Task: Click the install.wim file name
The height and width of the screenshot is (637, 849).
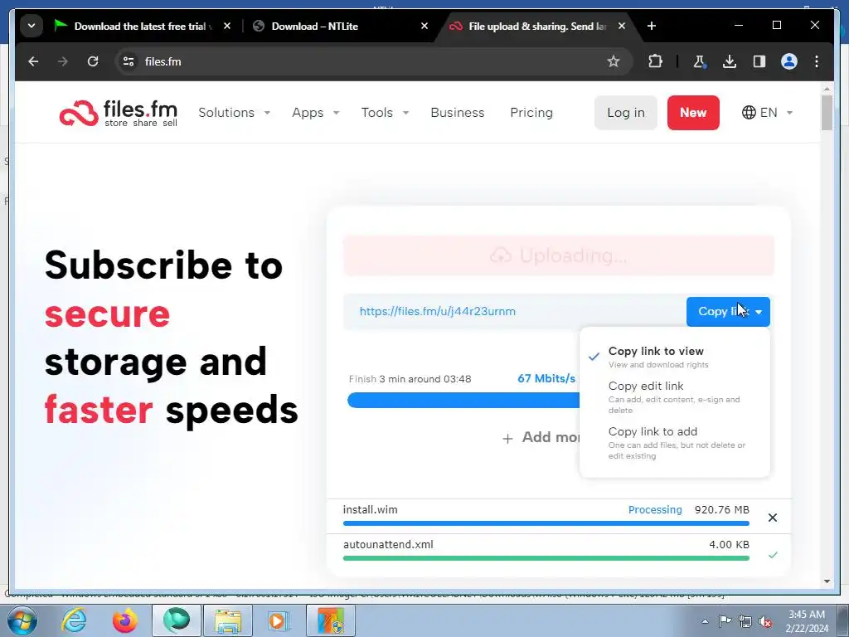Action: tap(371, 510)
